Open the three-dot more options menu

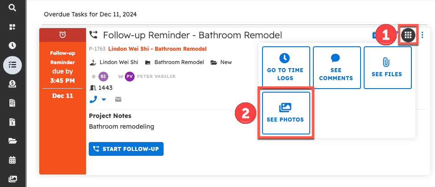pos(423,35)
